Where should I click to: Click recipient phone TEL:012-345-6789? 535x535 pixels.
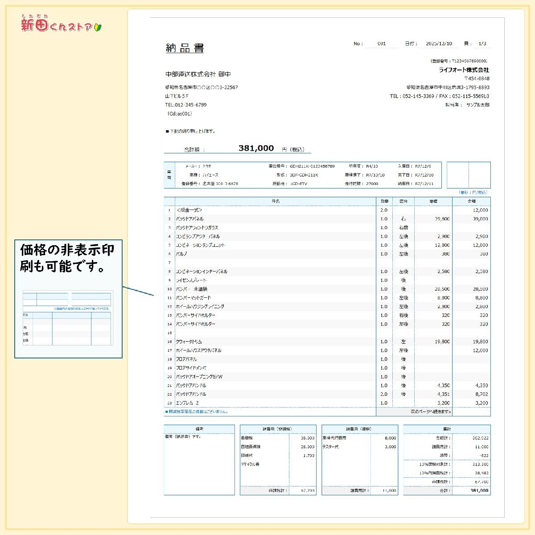(186, 105)
